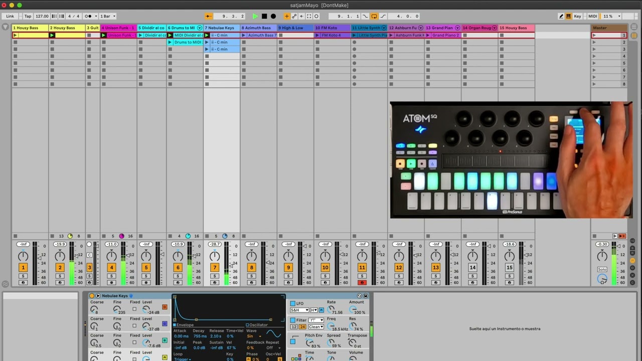Screen dimensions: 642x361
Task: Click track 1 pan knob
Action: click(23, 256)
